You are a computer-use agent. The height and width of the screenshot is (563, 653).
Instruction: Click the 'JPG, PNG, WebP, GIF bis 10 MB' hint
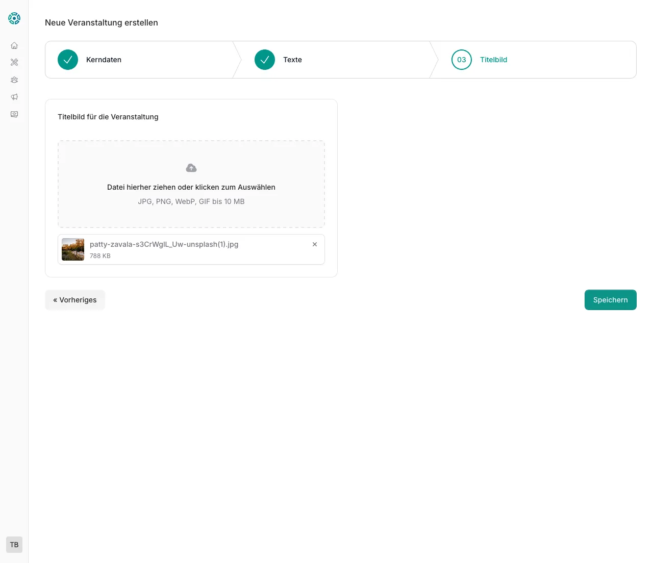point(191,201)
